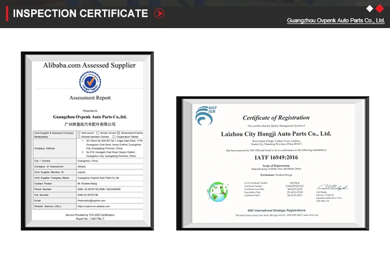Click the green IATF globe logo
Viewport: 390px width, 256px height.
point(218,191)
